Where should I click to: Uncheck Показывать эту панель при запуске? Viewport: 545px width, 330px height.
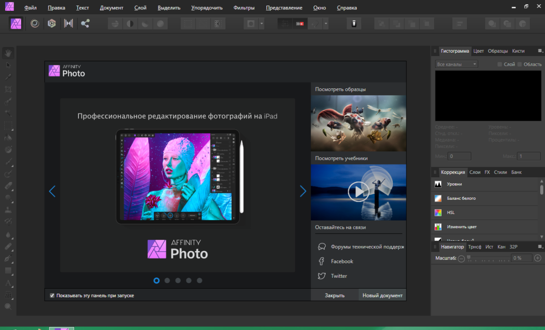click(53, 295)
